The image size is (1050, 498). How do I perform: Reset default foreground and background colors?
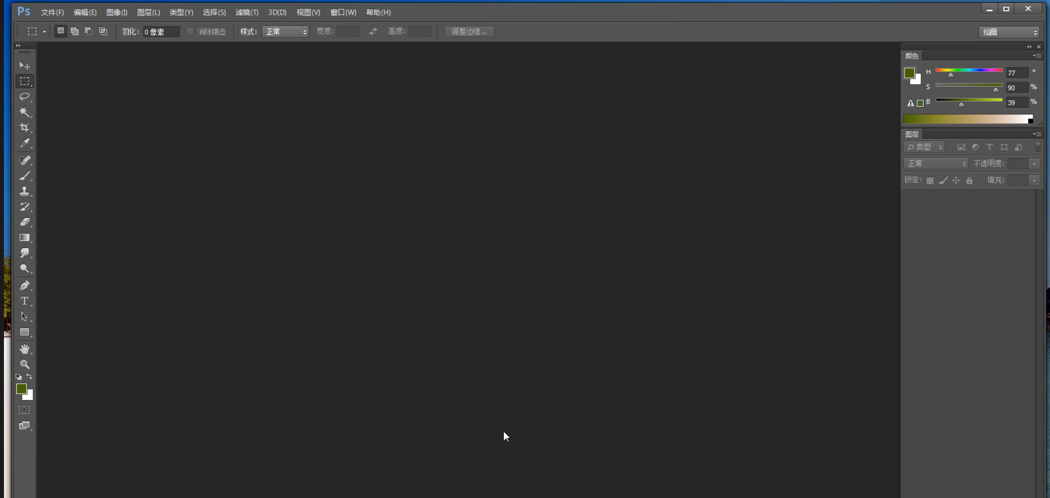[x=19, y=377]
